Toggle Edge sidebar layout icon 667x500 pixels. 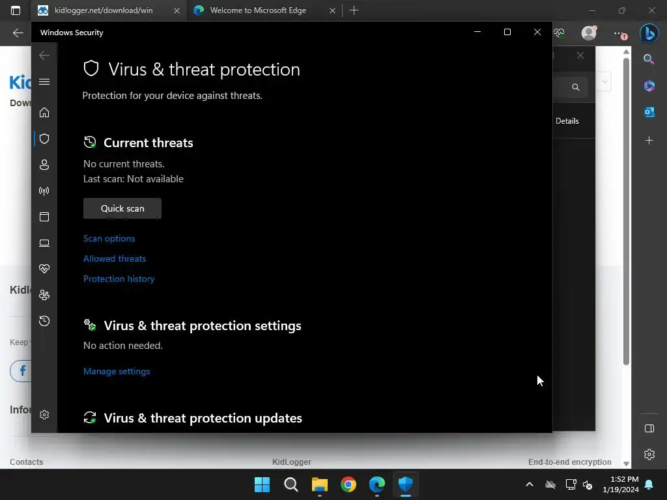point(649,428)
